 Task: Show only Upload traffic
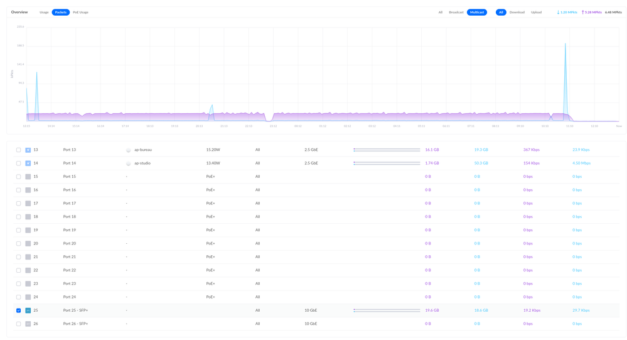(536, 13)
